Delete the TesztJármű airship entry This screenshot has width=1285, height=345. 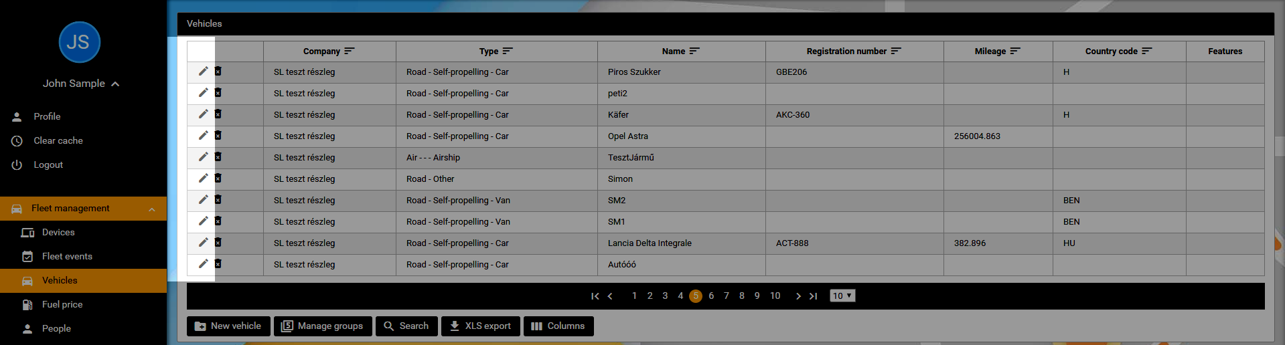pos(218,157)
